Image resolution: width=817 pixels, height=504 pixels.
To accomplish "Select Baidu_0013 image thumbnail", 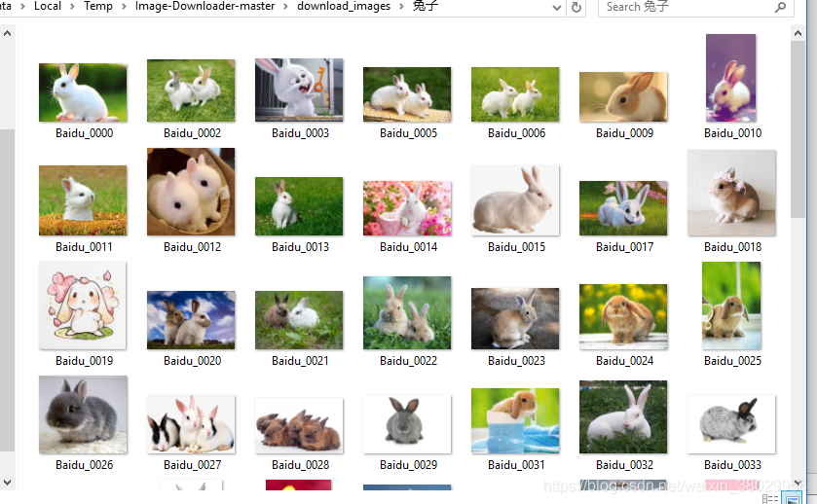I will tap(299, 206).
